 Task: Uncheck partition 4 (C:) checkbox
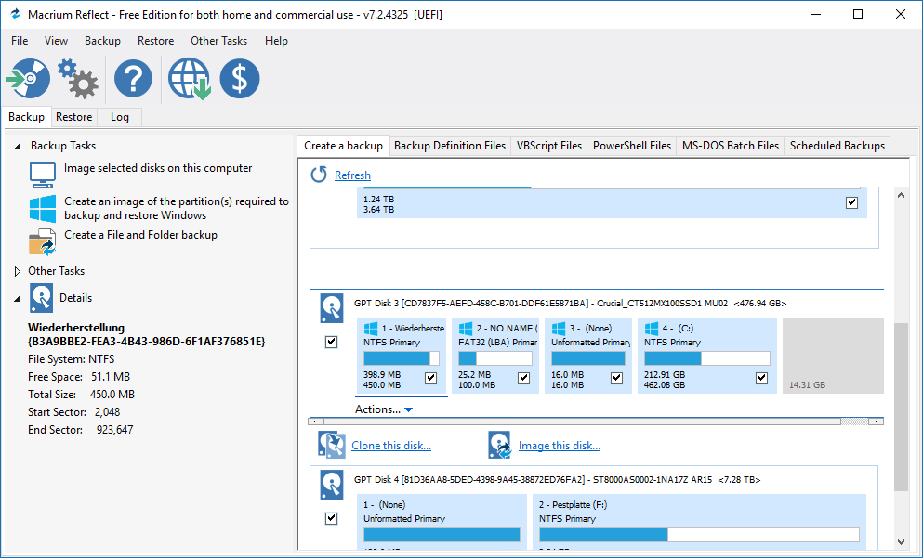tap(761, 378)
